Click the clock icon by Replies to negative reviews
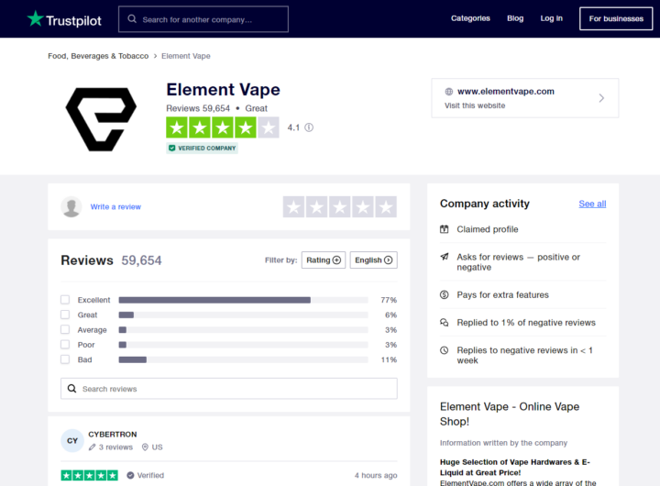Image resolution: width=660 pixels, height=486 pixels. (444, 350)
